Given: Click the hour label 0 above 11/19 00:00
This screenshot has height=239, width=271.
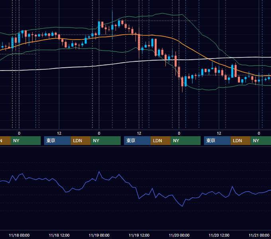Looking at the screenshot, I should pyautogui.click(x=99, y=133).
